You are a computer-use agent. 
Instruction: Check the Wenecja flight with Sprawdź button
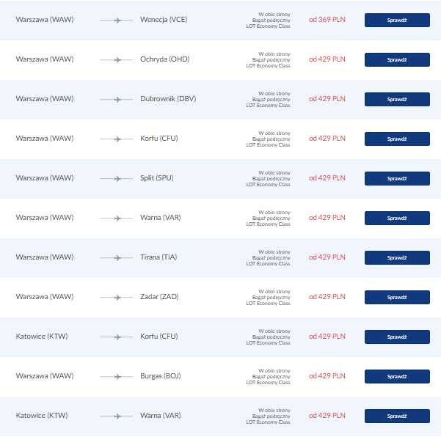click(397, 21)
